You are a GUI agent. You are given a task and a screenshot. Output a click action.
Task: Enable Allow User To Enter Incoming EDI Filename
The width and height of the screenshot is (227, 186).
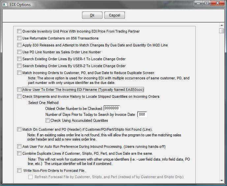click(19, 90)
